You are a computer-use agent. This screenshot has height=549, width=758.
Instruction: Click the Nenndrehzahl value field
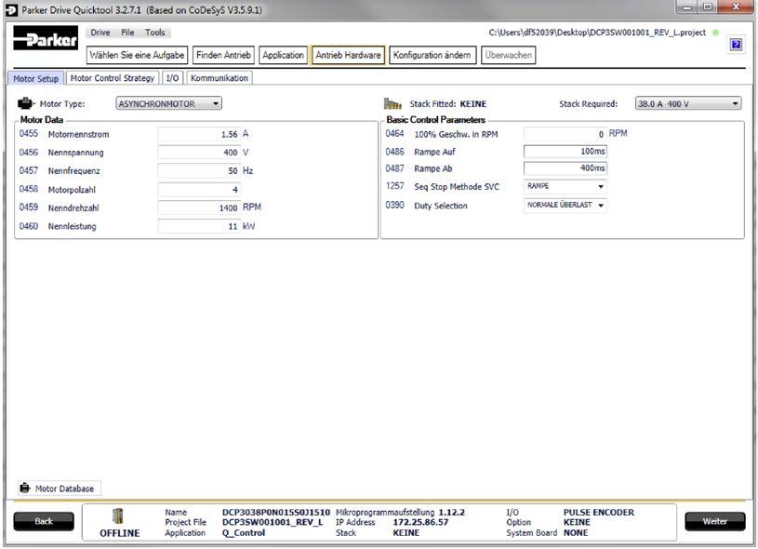(199, 208)
